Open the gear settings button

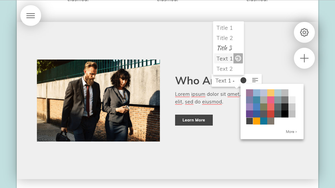coord(304,33)
